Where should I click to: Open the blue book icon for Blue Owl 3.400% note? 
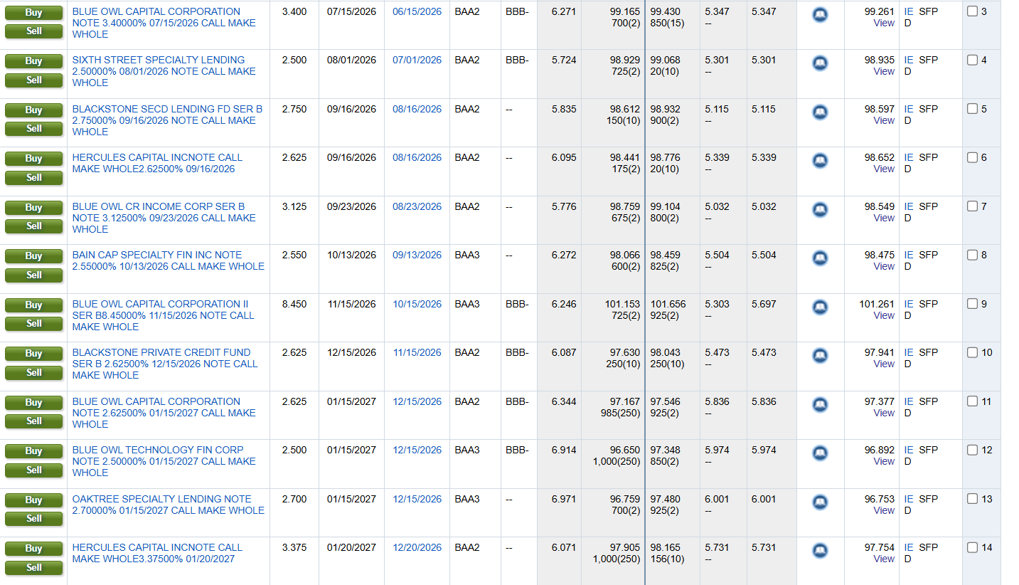pyautogui.click(x=820, y=14)
